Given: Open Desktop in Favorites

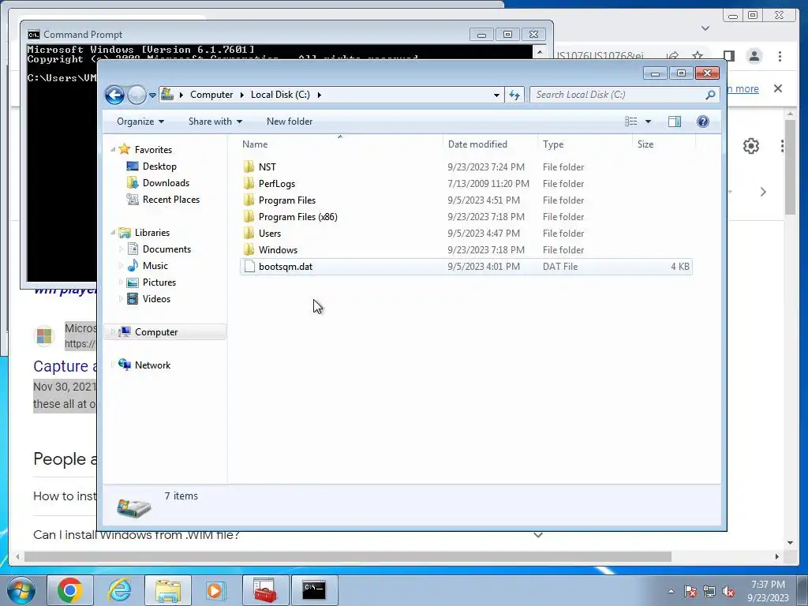Looking at the screenshot, I should [159, 166].
